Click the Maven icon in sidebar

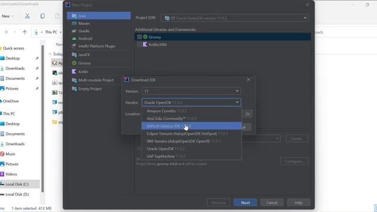(74, 24)
